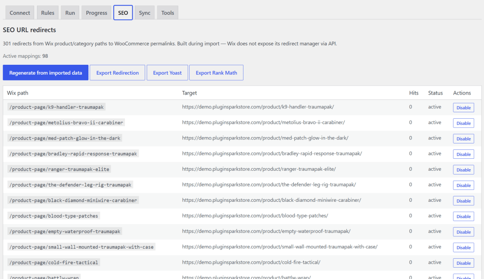Disable the k9-handler-traumapak redirect

(x=463, y=108)
